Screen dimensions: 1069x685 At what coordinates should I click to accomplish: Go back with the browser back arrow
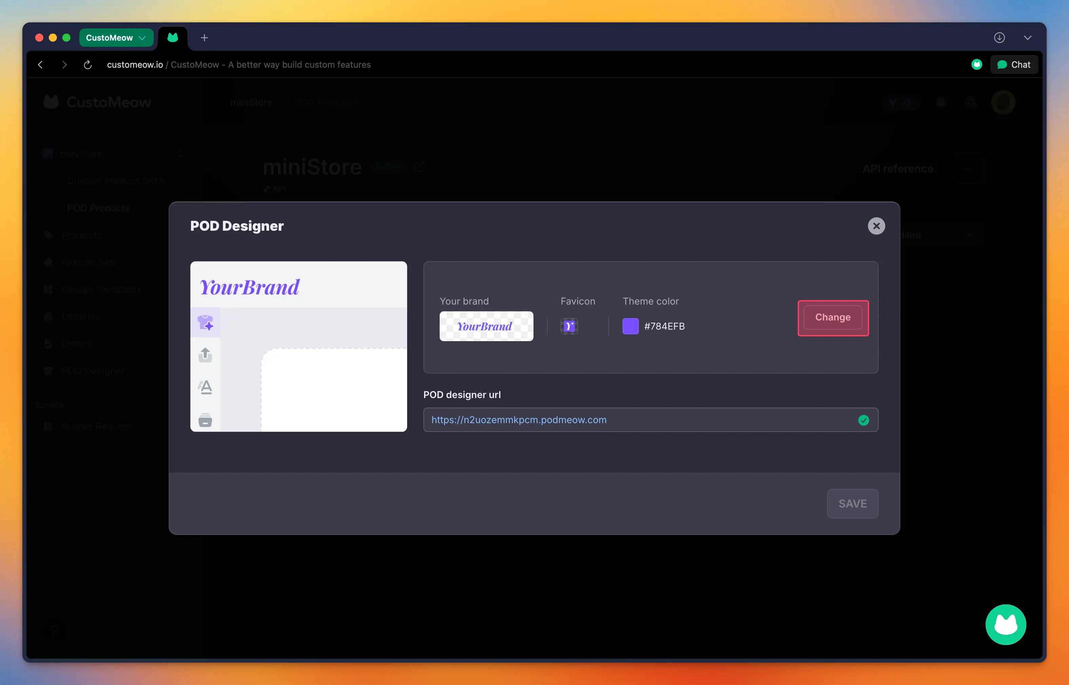pyautogui.click(x=40, y=64)
